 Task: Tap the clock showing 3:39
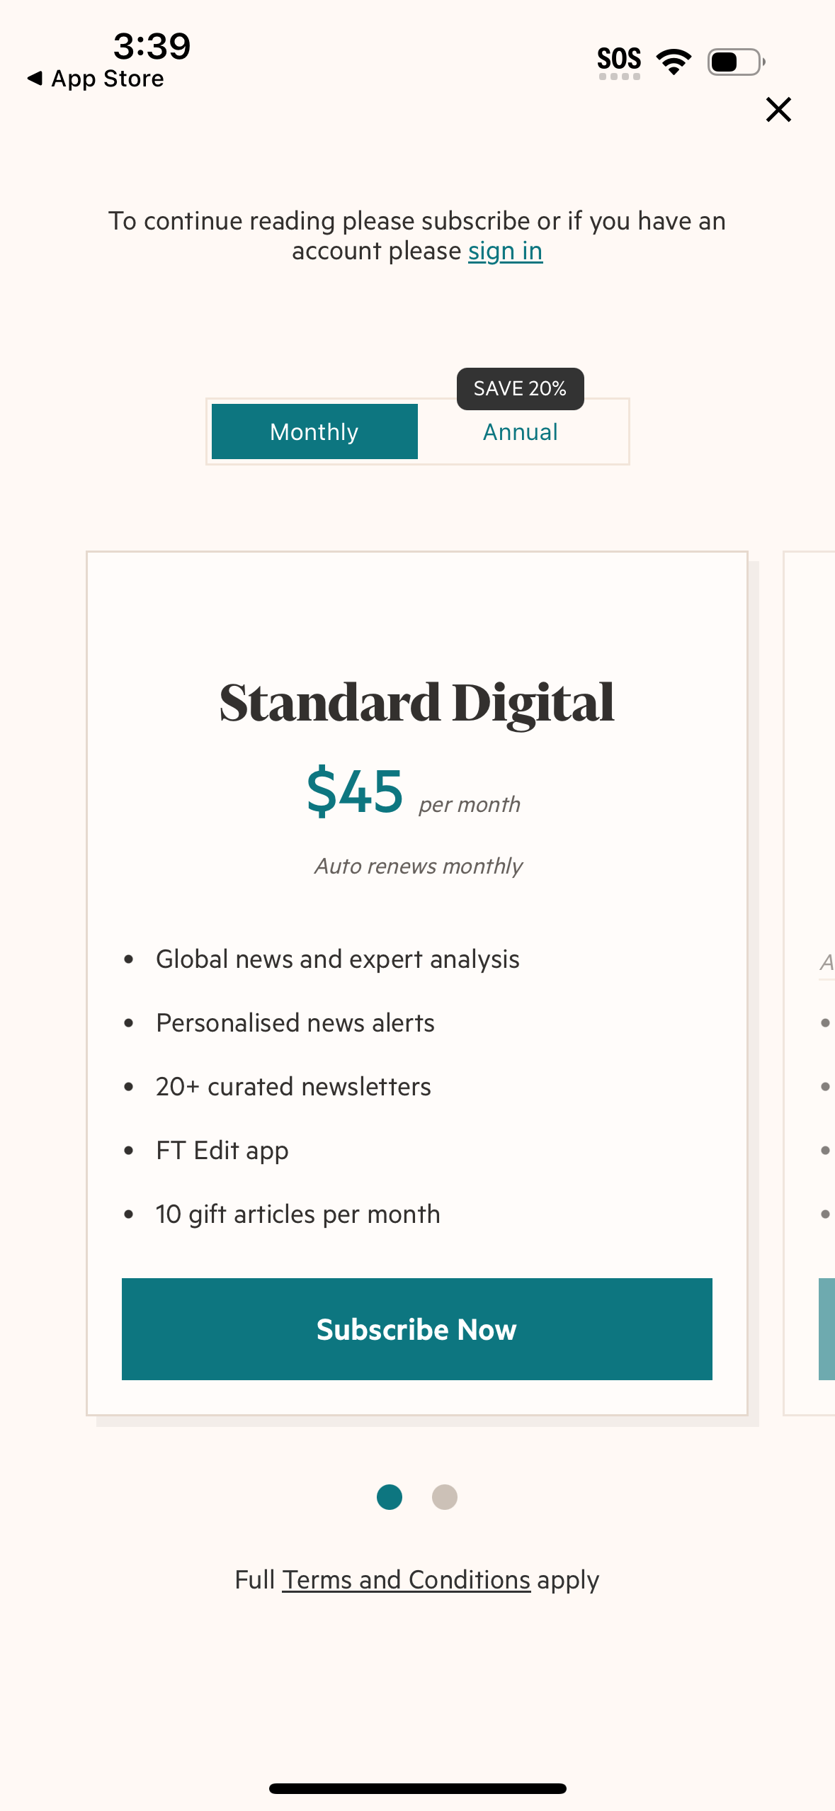(x=151, y=45)
